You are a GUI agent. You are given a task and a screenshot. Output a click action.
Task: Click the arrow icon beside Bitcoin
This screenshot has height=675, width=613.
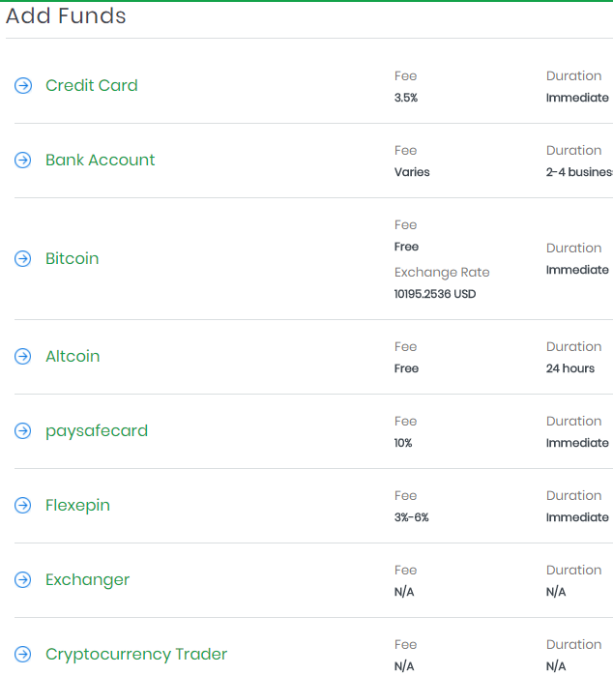tap(23, 259)
